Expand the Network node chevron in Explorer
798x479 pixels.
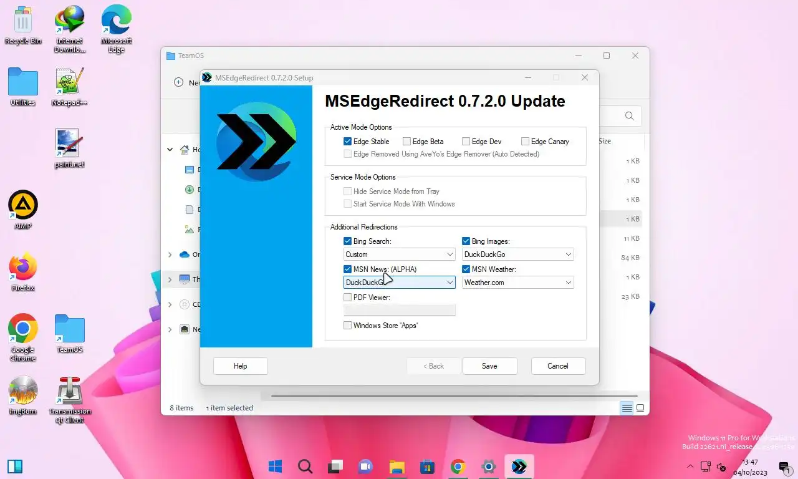click(x=170, y=329)
